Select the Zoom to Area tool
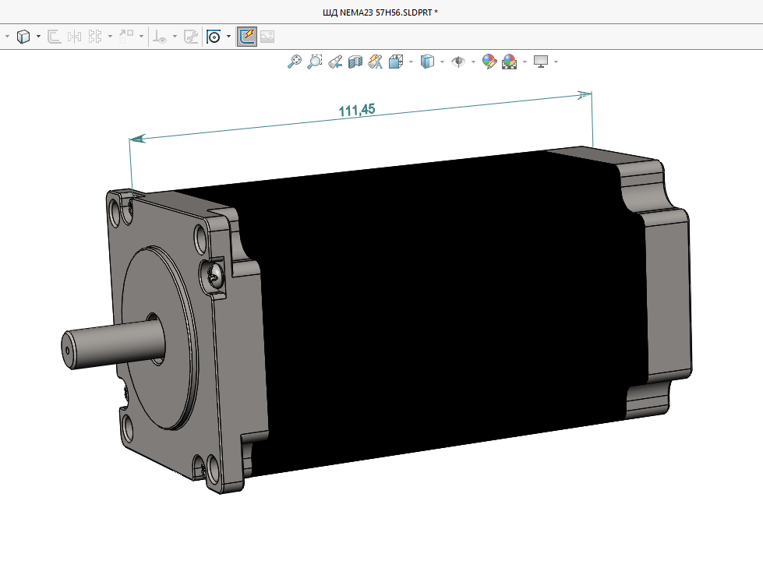763x561 pixels. coord(315,62)
